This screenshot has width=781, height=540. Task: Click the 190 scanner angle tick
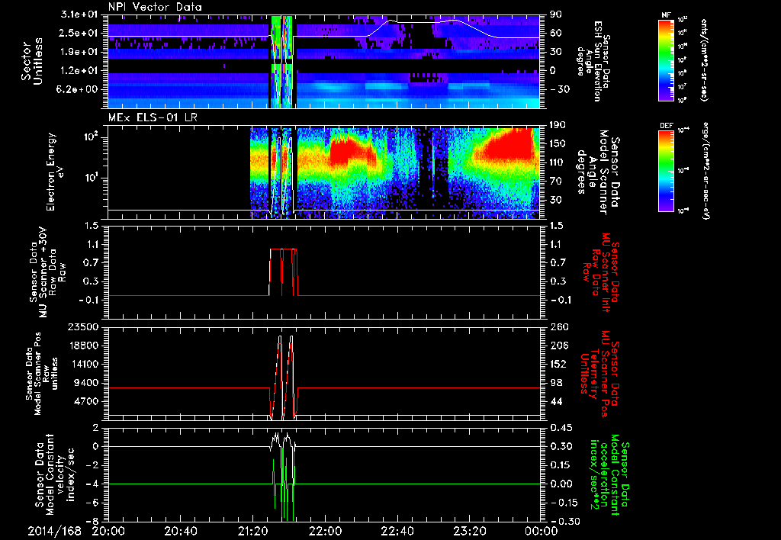click(x=559, y=125)
